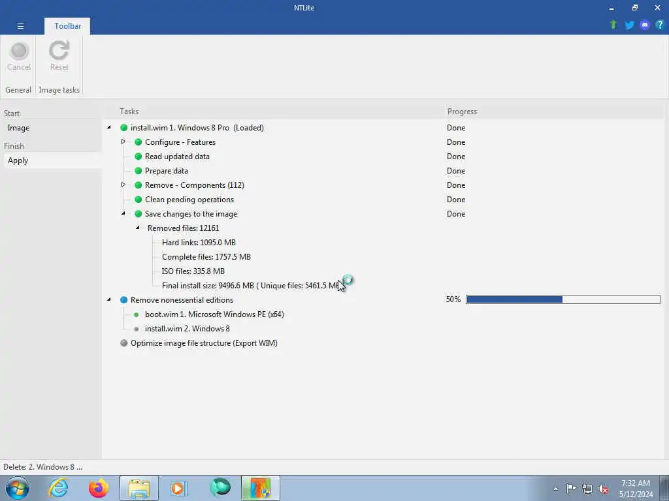The width and height of the screenshot is (669, 501).
Task: Click the network tray icon
Action: point(587,489)
